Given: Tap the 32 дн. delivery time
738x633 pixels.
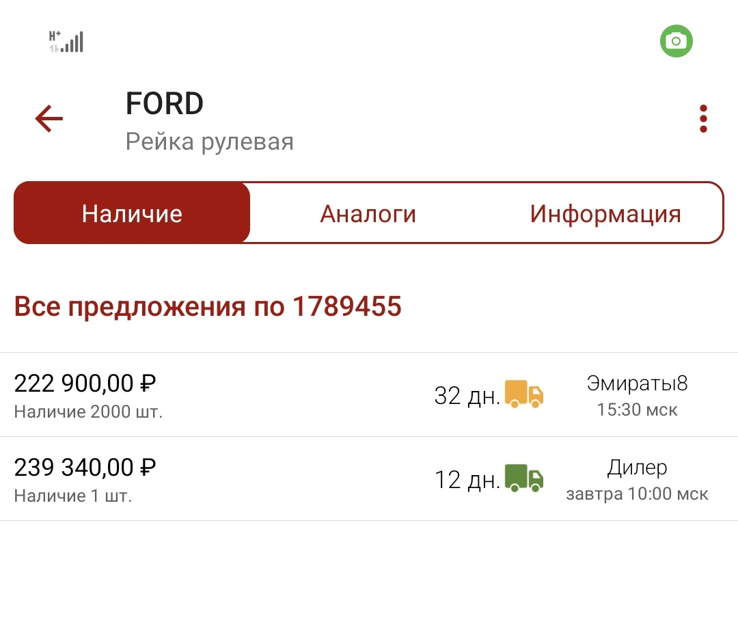Looking at the screenshot, I should (467, 396).
